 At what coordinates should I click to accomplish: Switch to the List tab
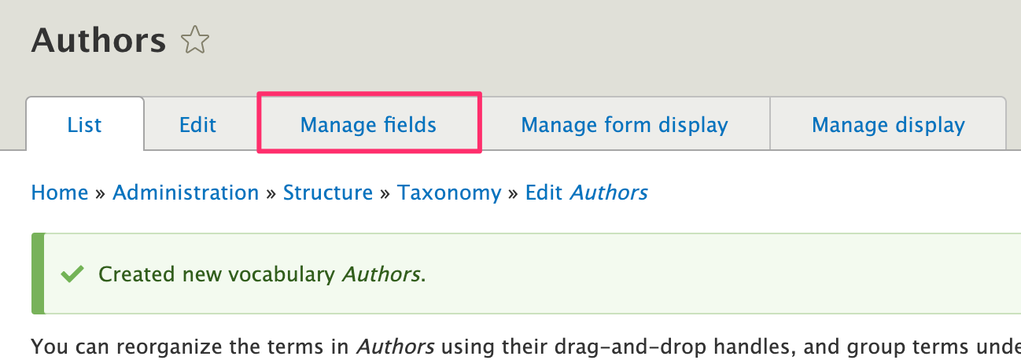85,125
